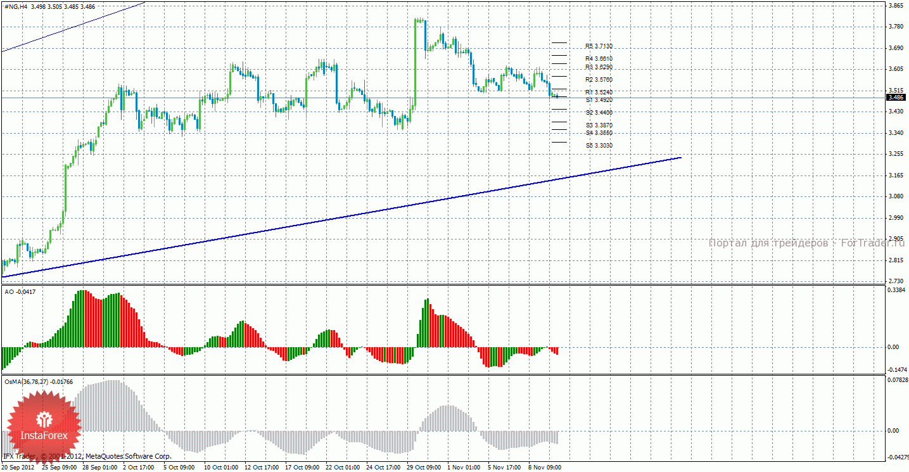This screenshot has width=909, height=472.
Task: Click the S5 3.3030 support label
Action: pos(599,146)
